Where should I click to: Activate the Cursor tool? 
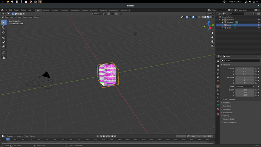click(x=4, y=27)
